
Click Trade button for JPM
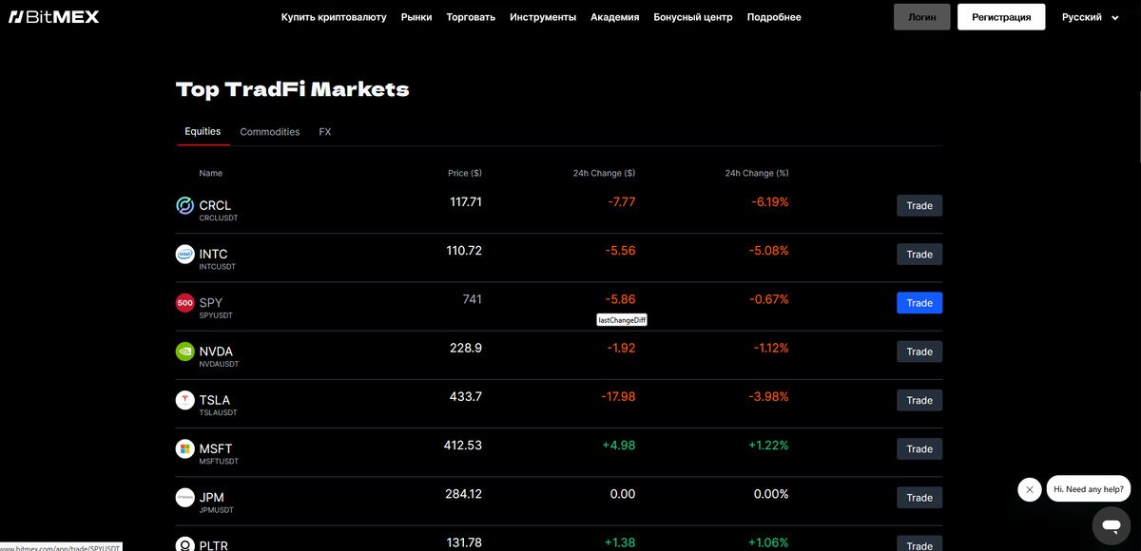[919, 497]
